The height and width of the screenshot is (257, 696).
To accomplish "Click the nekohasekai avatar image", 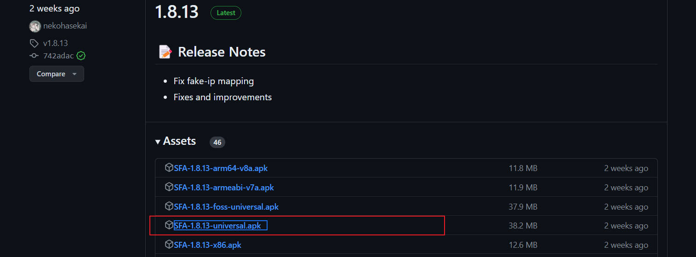I will [x=35, y=26].
